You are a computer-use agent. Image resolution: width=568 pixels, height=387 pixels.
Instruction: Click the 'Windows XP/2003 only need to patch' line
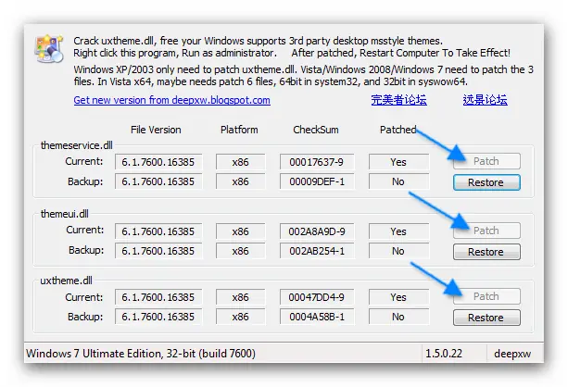click(304, 69)
